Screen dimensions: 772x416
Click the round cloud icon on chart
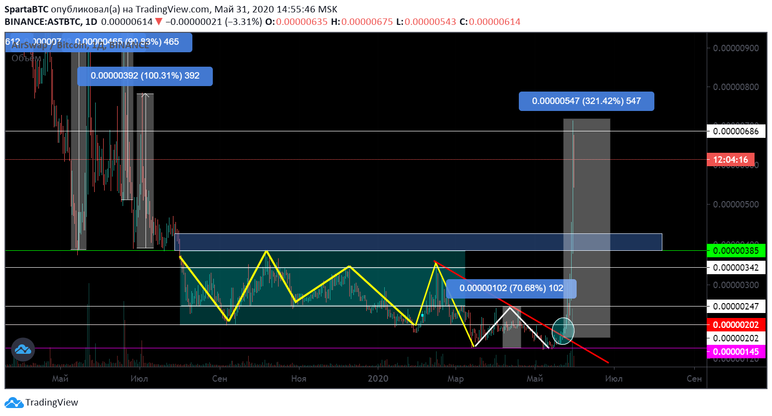click(23, 349)
